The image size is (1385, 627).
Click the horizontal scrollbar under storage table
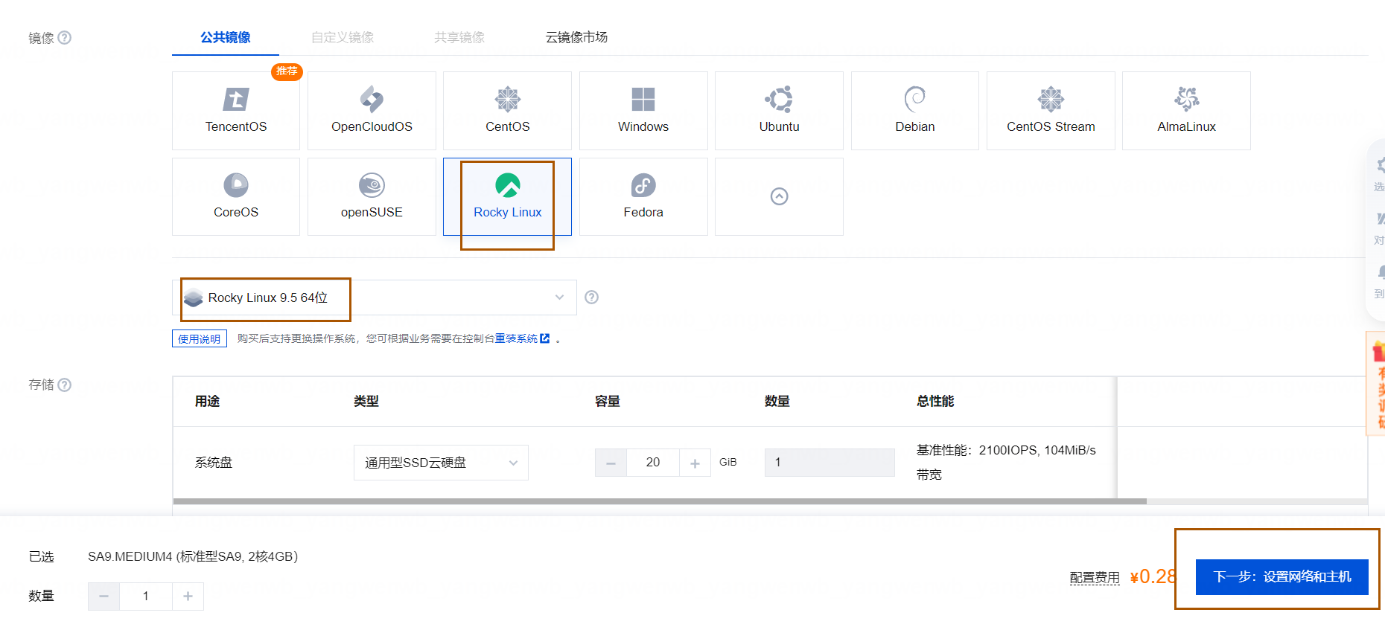point(660,501)
